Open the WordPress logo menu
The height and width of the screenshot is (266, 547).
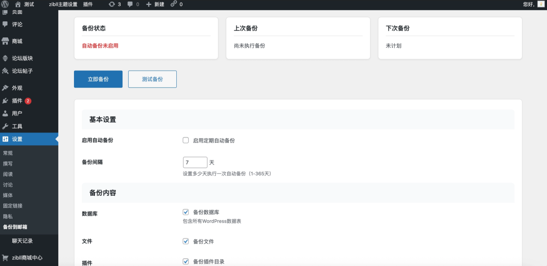point(5,5)
